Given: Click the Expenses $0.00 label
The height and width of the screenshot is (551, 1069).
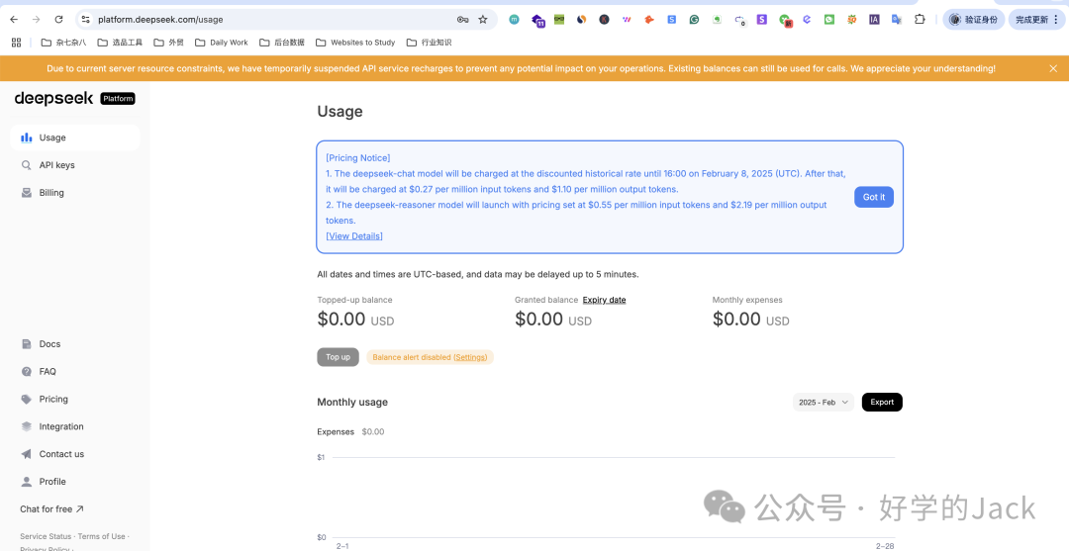Looking at the screenshot, I should [x=350, y=432].
